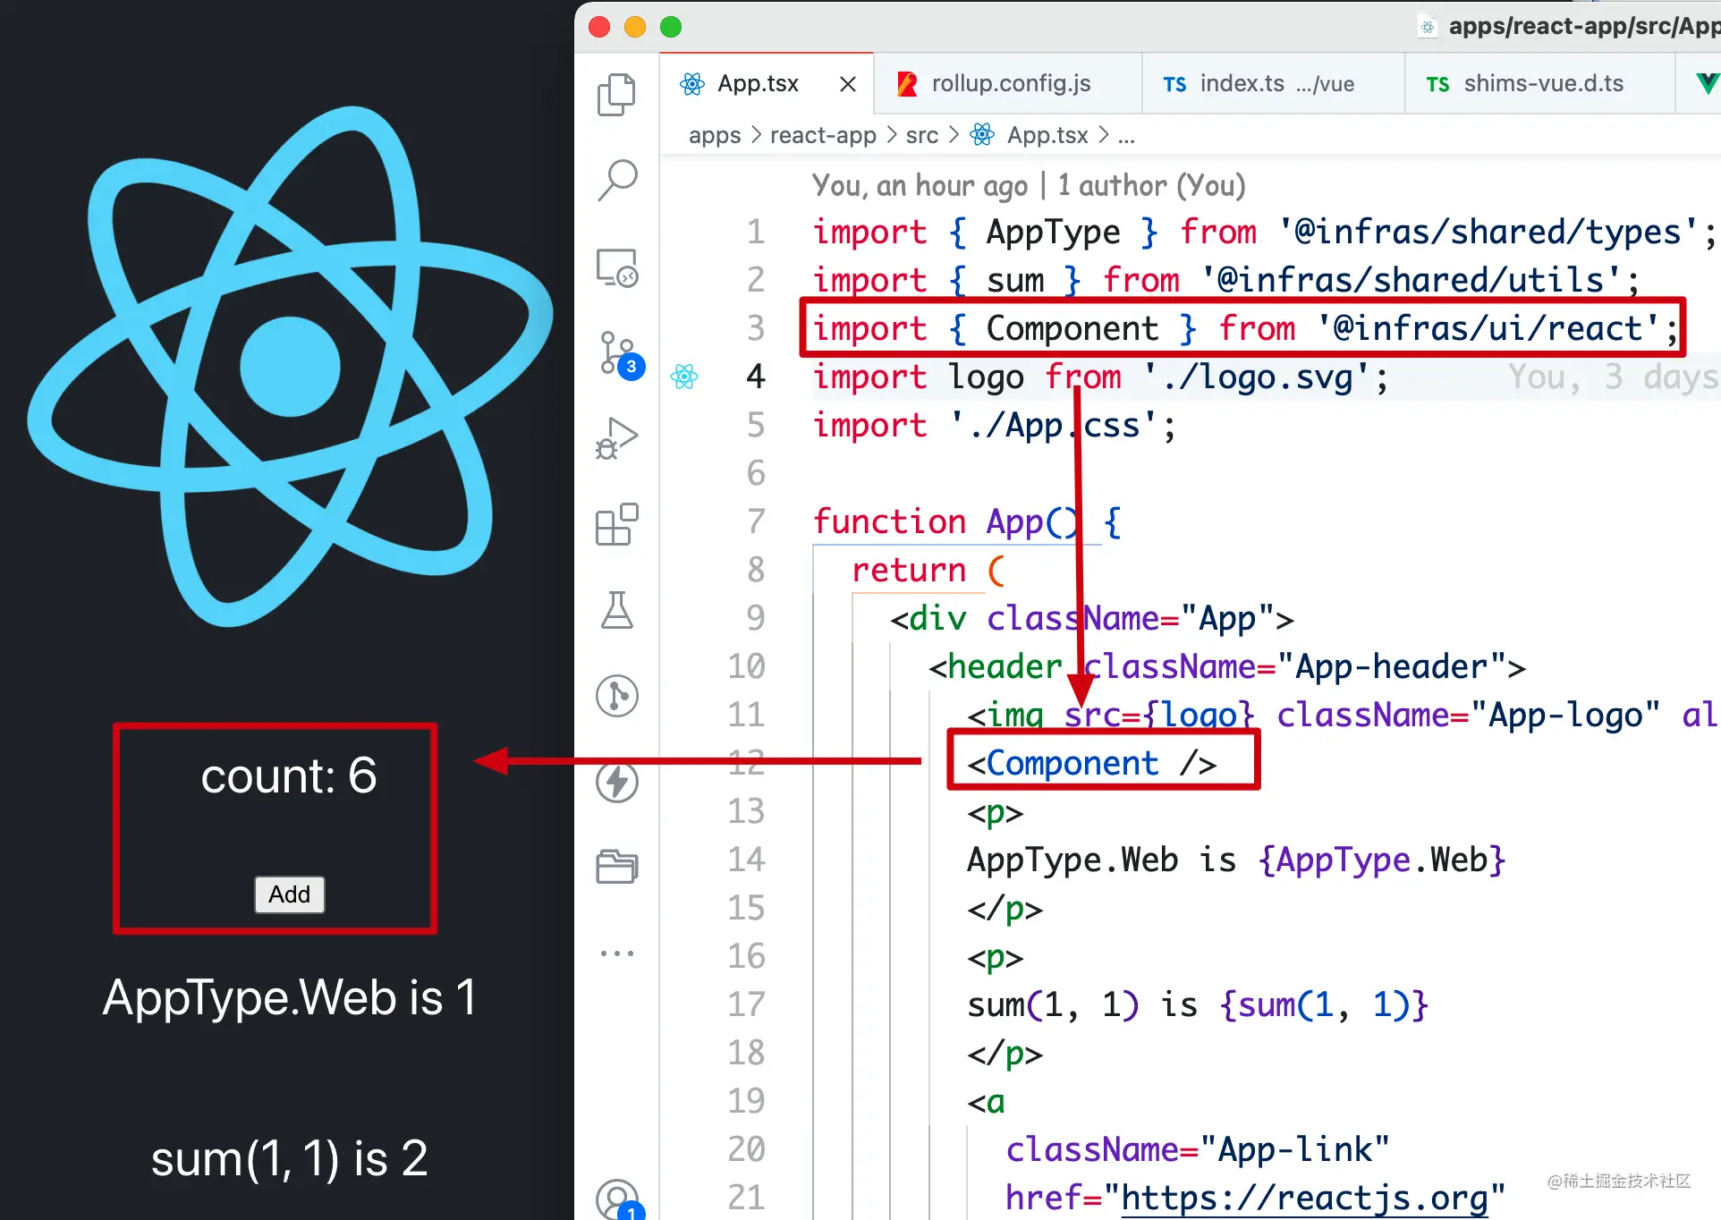This screenshot has width=1721, height=1220.
Task: Open the https://reactjs.org link in code
Action: point(1303,1198)
